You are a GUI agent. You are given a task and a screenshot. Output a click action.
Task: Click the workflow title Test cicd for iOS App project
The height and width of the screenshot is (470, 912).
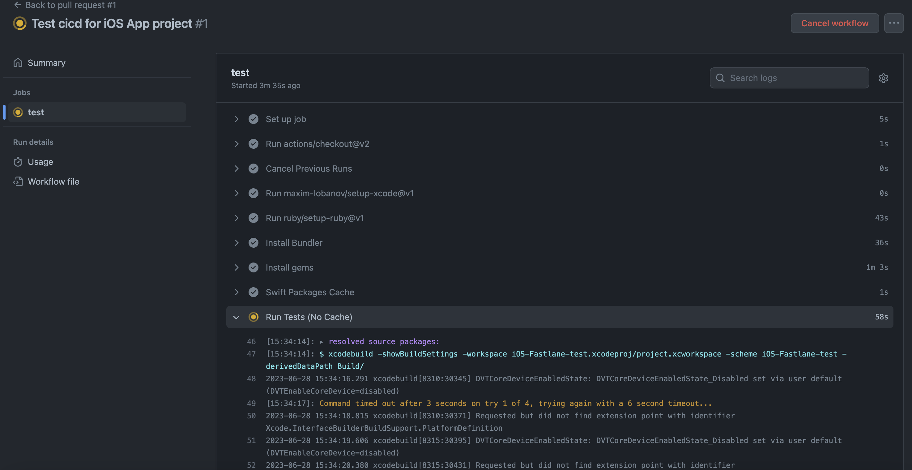tap(112, 23)
